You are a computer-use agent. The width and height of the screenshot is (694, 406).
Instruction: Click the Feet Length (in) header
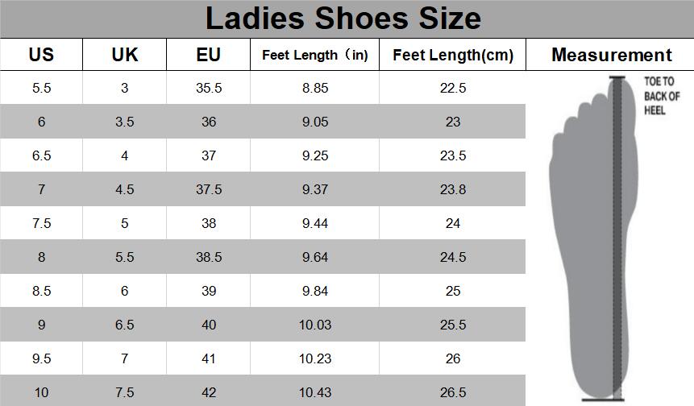point(314,55)
